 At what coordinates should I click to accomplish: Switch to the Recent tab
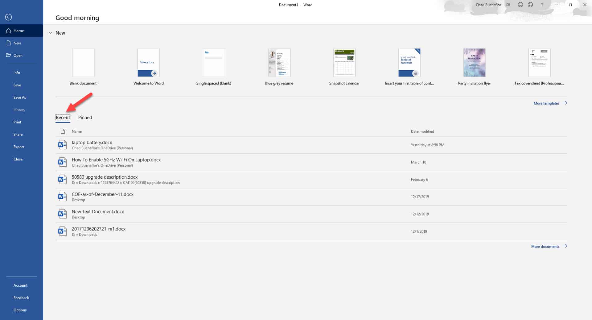[63, 118]
